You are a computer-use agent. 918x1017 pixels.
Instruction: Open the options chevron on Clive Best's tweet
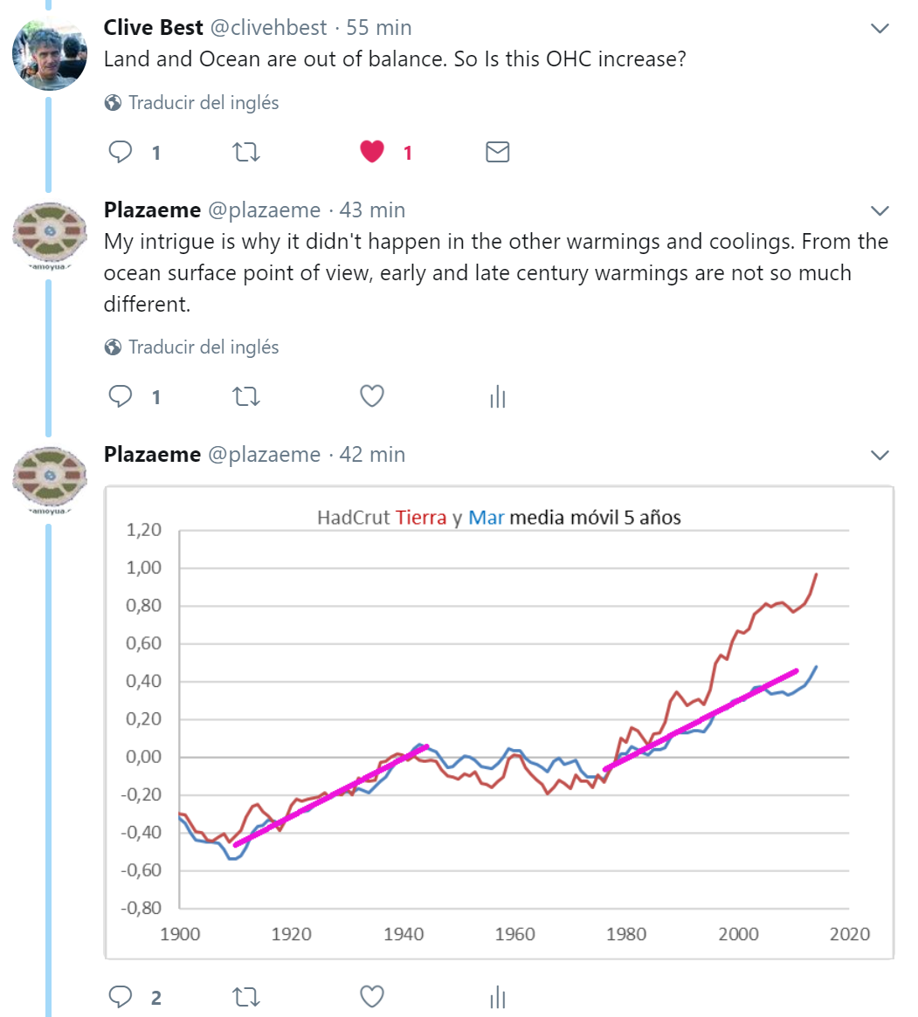click(880, 29)
